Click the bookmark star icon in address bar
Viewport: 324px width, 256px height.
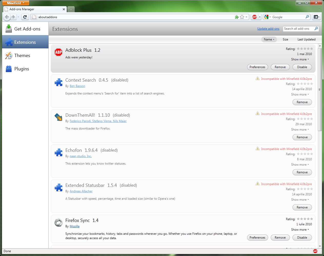pos(242,17)
